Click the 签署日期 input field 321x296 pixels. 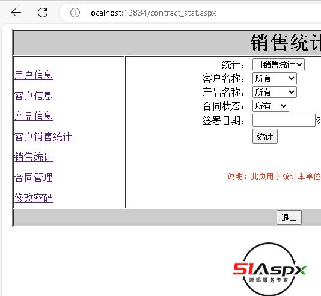click(x=284, y=120)
